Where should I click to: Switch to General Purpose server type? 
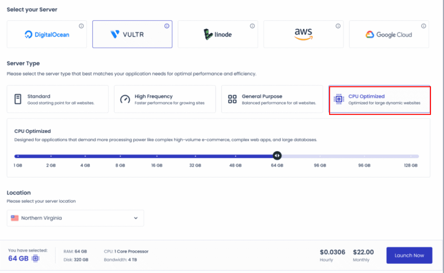coord(272,99)
